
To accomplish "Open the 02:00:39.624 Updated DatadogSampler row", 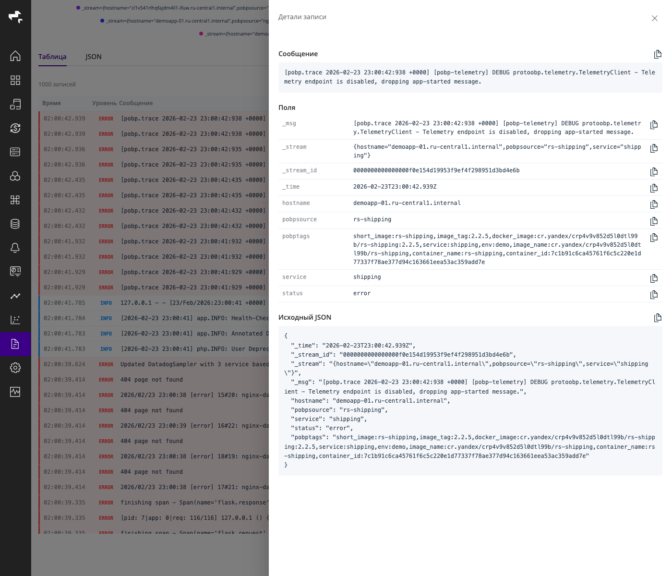I will pos(154,364).
